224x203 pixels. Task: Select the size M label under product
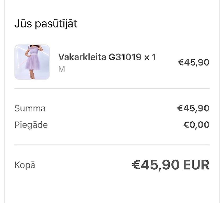pos(61,69)
